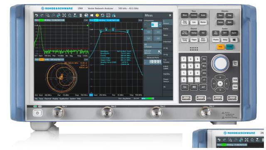Toggle the front panel power button
Image resolution: width=266 pixels, height=150 pixels.
pyautogui.click(x=37, y=113)
